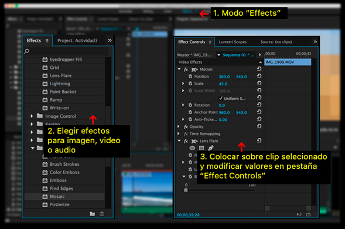Select Lens Flare rectangle mask tool
The image size is (345, 229).
click(201, 148)
